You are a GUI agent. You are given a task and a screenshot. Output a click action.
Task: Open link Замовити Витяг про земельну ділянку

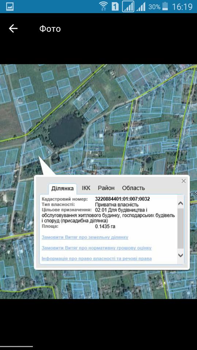pyautogui.click(x=85, y=237)
